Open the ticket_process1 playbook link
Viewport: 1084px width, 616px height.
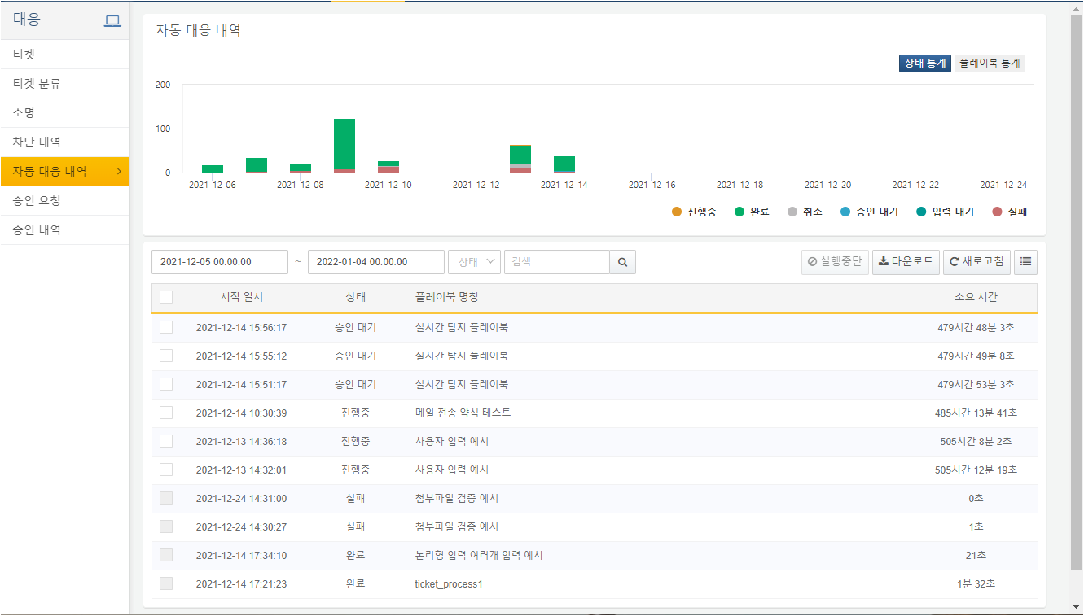pyautogui.click(x=449, y=583)
